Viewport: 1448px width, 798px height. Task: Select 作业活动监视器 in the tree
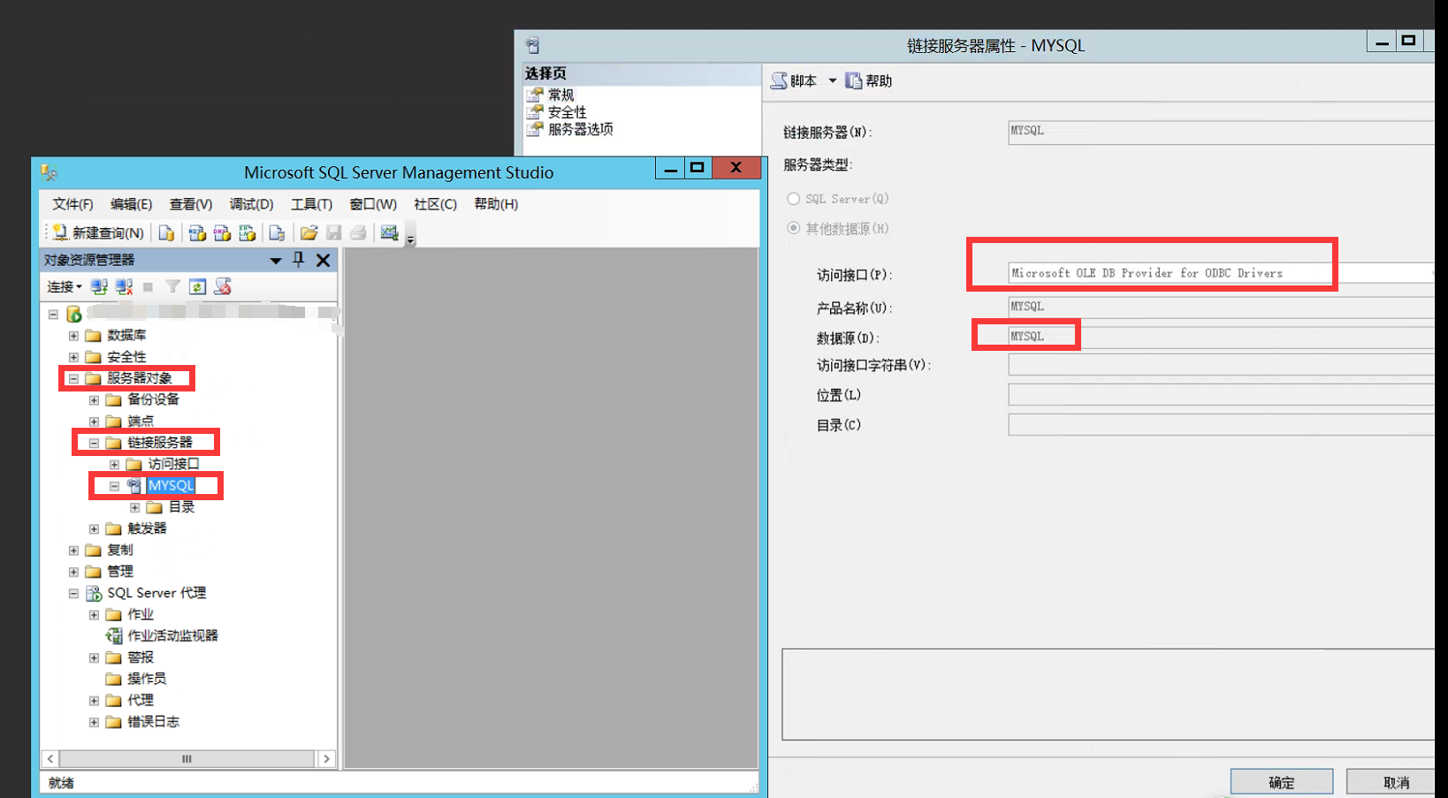point(172,635)
